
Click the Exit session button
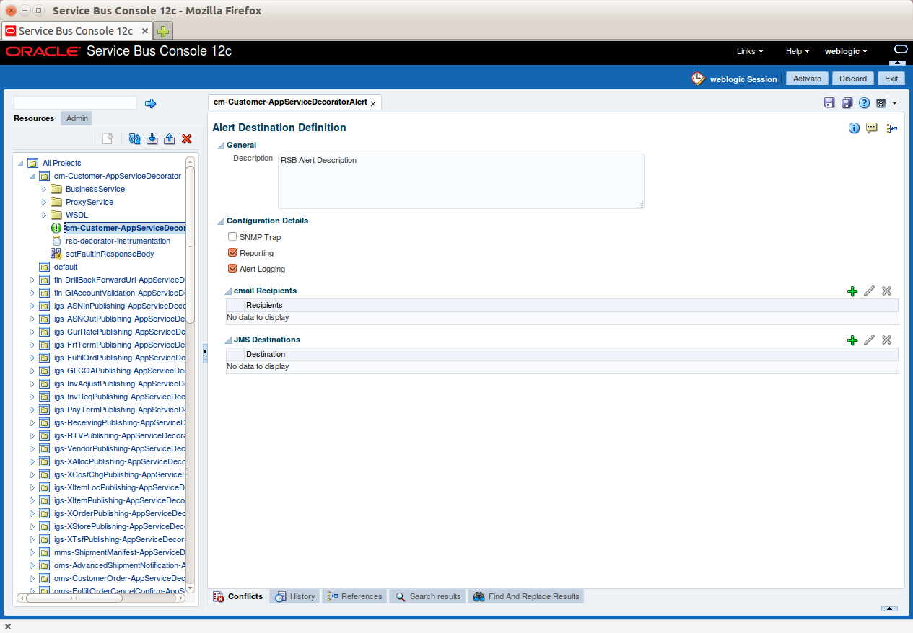[x=891, y=79]
